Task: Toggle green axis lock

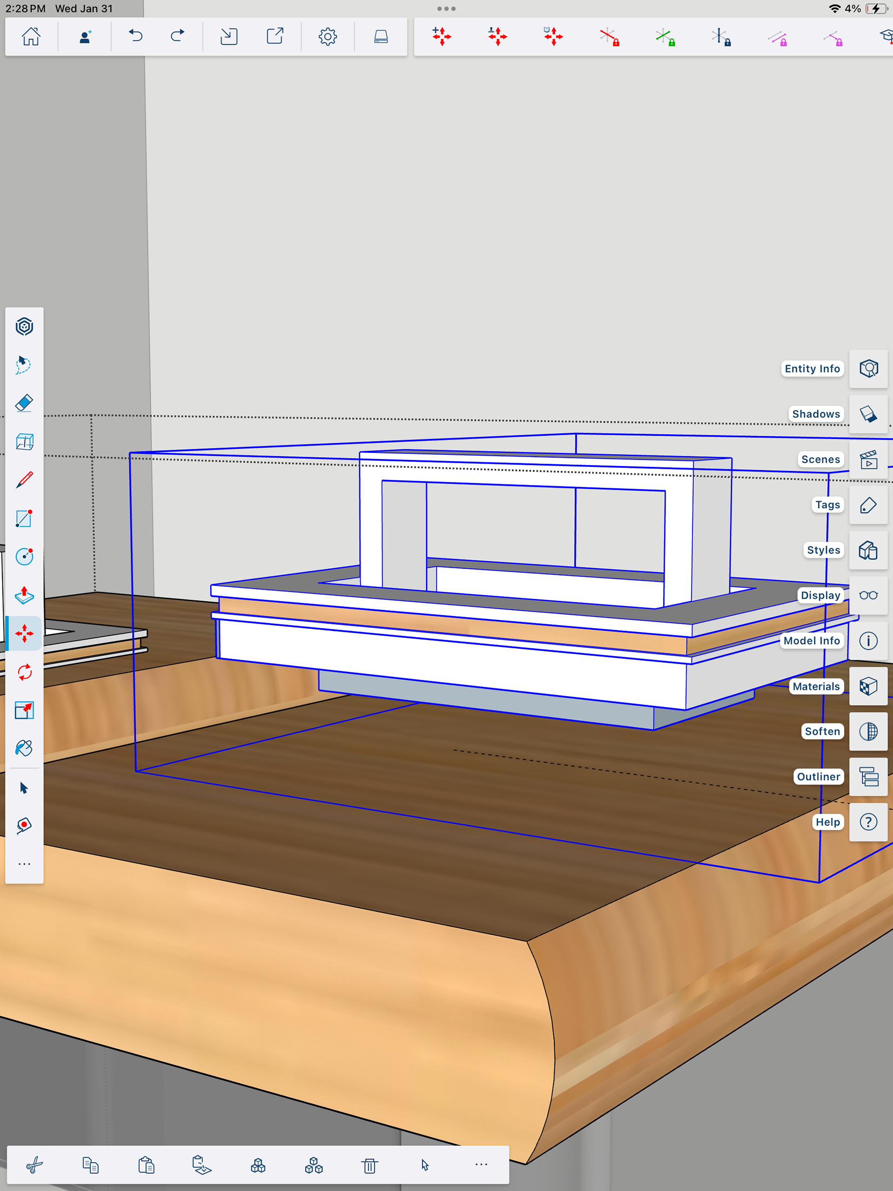Action: point(665,37)
